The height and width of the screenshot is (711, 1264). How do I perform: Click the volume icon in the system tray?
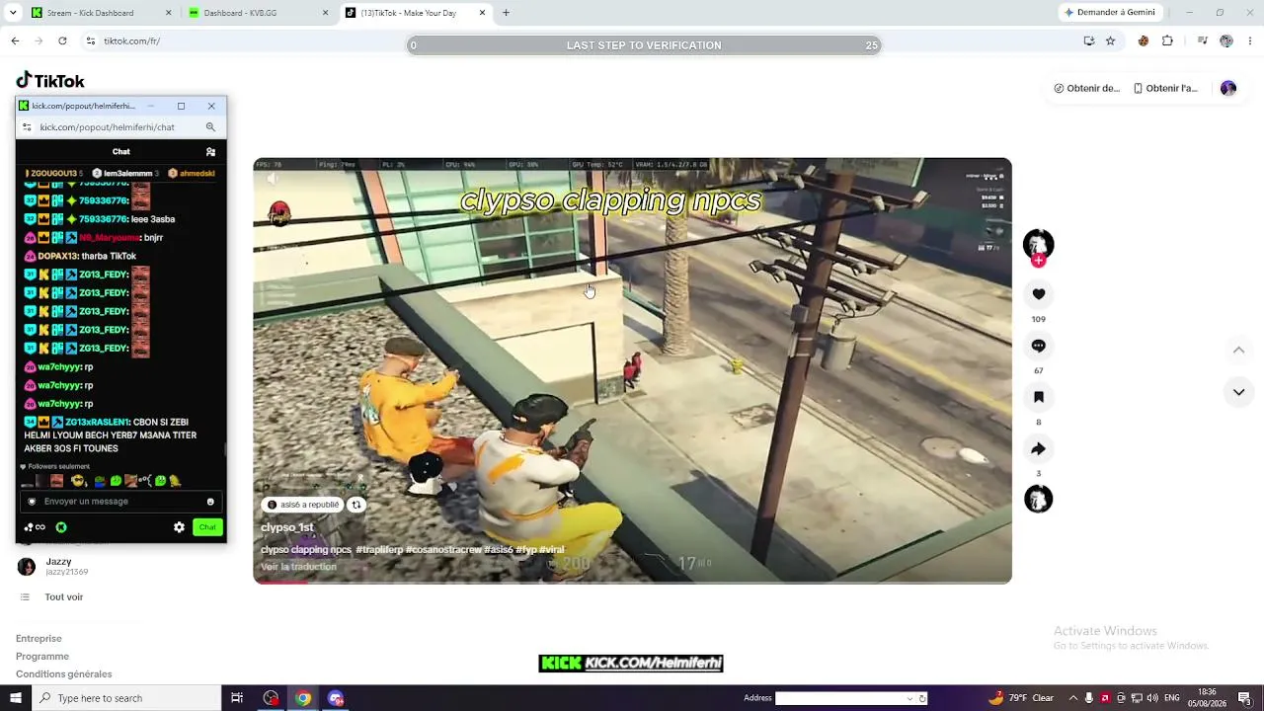[x=1153, y=698]
